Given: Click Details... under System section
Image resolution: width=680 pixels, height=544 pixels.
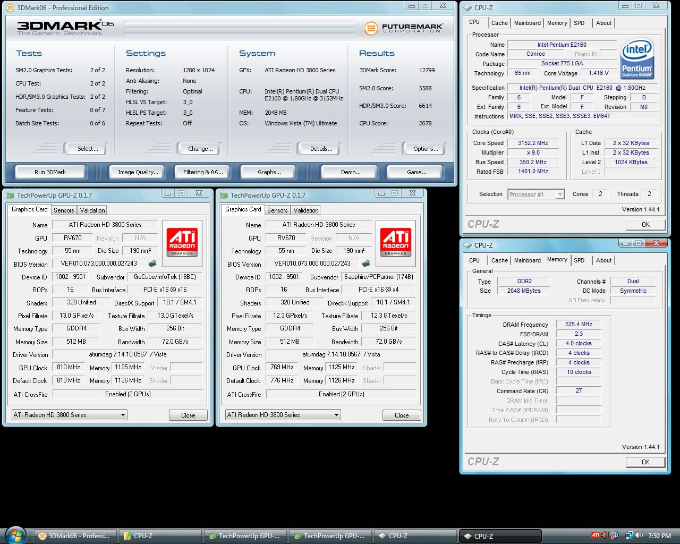Looking at the screenshot, I should pos(321,149).
